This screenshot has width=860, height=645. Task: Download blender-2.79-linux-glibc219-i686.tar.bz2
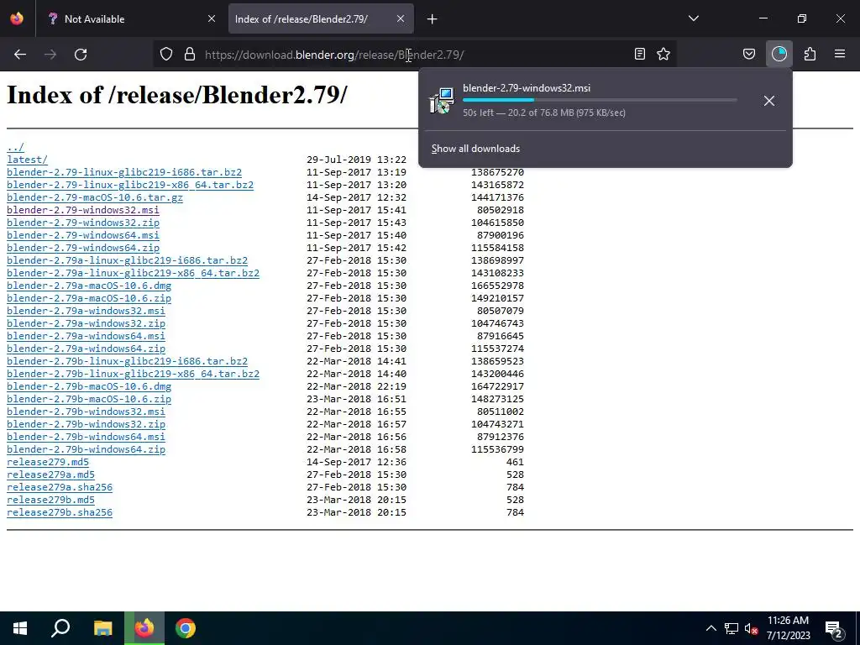tap(124, 172)
